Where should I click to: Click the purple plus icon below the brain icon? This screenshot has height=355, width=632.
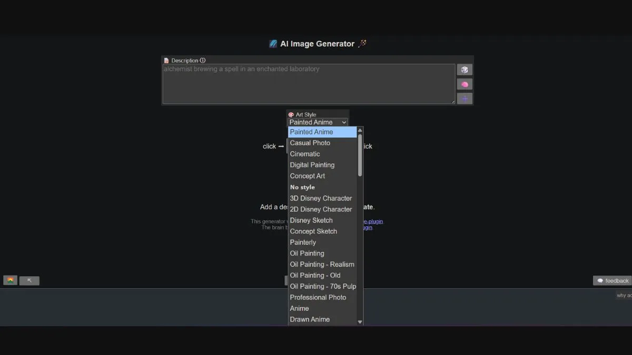pos(464,98)
